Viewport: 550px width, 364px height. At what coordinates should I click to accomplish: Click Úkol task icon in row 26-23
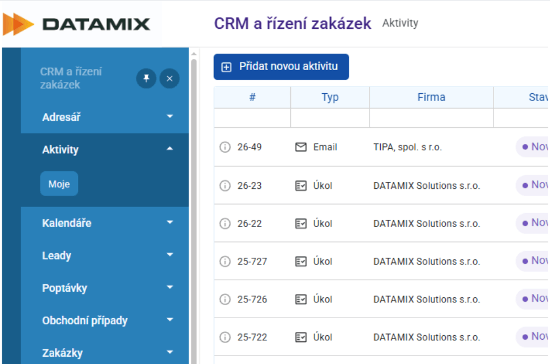[x=301, y=186]
